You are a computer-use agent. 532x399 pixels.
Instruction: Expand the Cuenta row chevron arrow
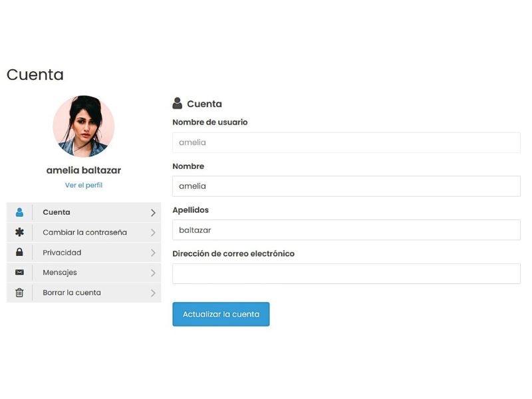pos(153,213)
